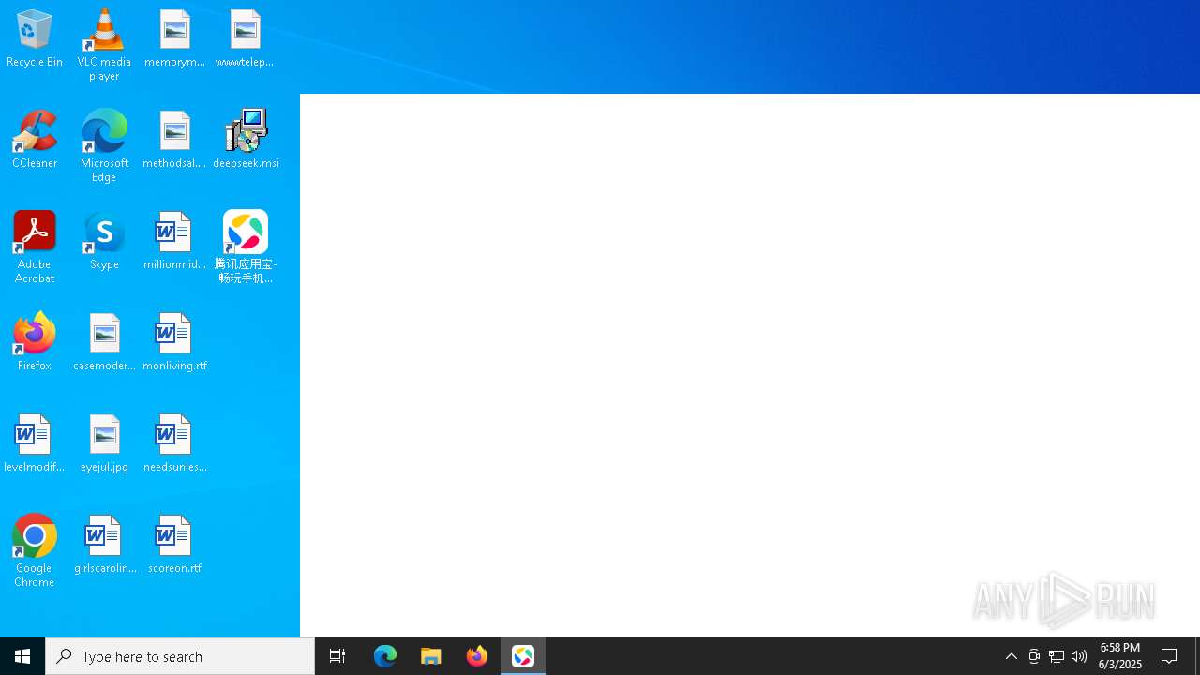Screen dimensions: 1200x675
Task: Select the memorym... image file
Action: (x=174, y=38)
